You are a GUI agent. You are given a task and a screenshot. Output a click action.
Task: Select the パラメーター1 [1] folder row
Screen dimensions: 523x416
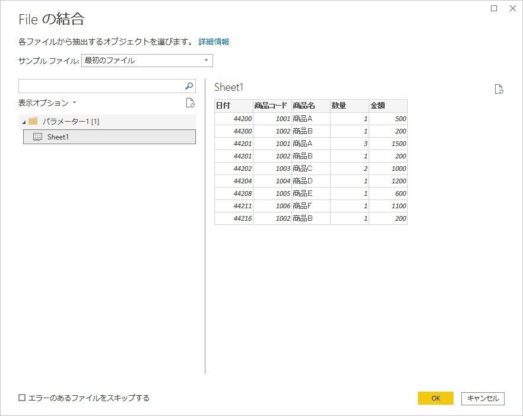pyautogui.click(x=107, y=121)
